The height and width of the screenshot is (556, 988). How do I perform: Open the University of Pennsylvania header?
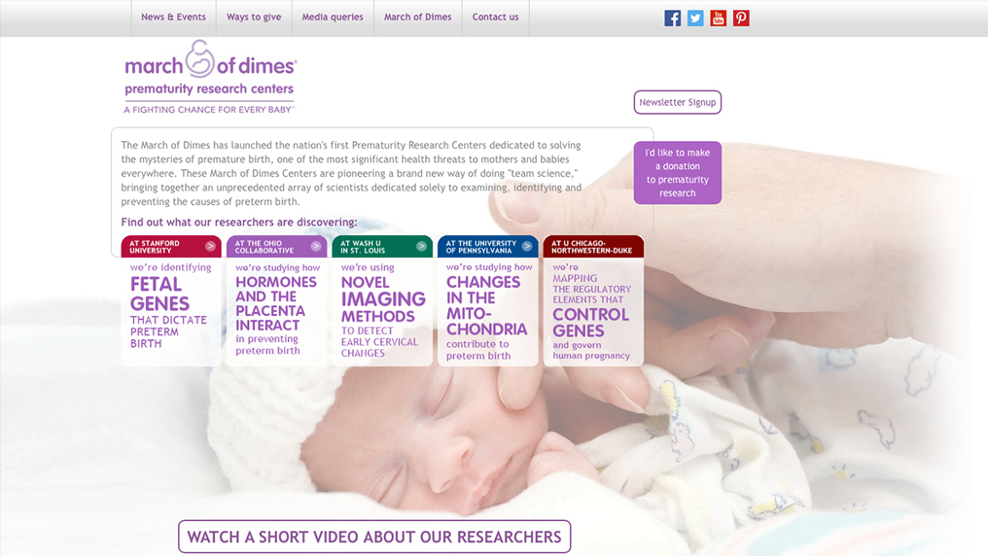(x=488, y=246)
